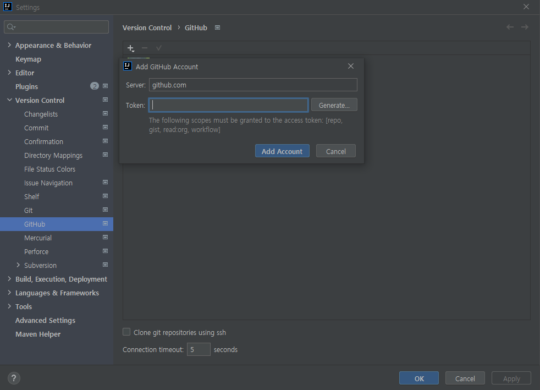The width and height of the screenshot is (540, 390).
Task: Click the Token input field
Action: click(x=228, y=105)
